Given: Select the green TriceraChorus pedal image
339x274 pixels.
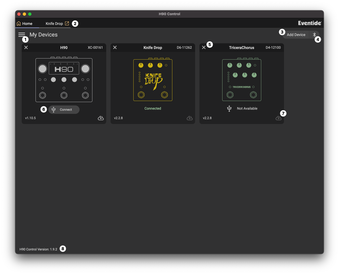Looking at the screenshot, I should 242,80.
